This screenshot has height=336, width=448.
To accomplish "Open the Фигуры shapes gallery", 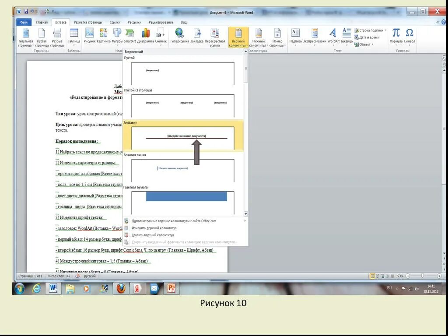I will [117, 37].
